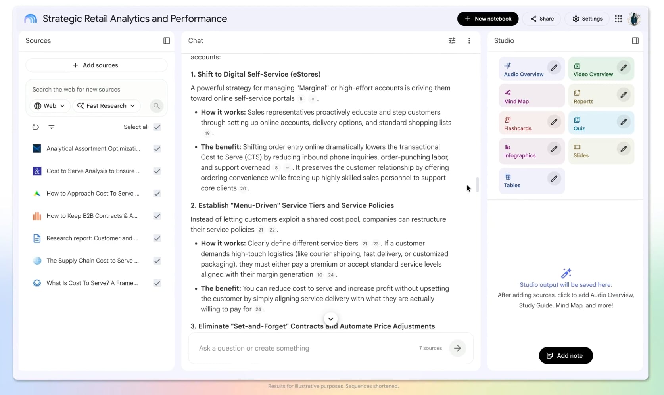
Task: Expand more citations after portals 8
Action: (312, 99)
